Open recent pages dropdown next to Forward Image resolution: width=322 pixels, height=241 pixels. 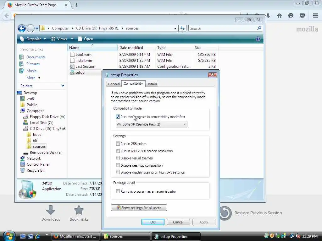point(37,29)
